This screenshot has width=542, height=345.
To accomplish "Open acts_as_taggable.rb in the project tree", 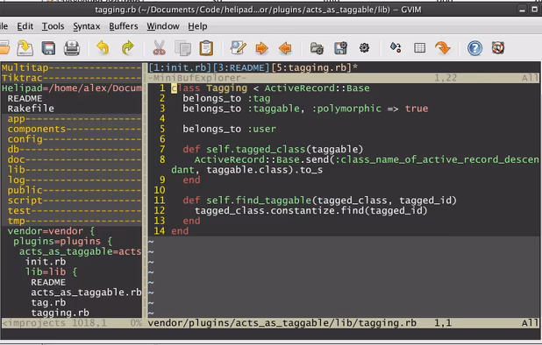I will (86, 292).
